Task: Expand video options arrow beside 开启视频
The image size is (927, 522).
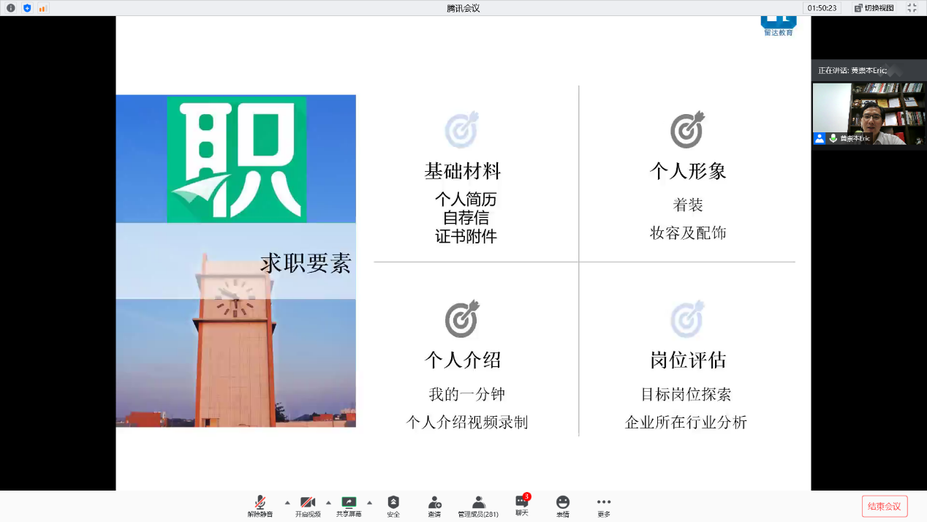Action: pos(328,503)
